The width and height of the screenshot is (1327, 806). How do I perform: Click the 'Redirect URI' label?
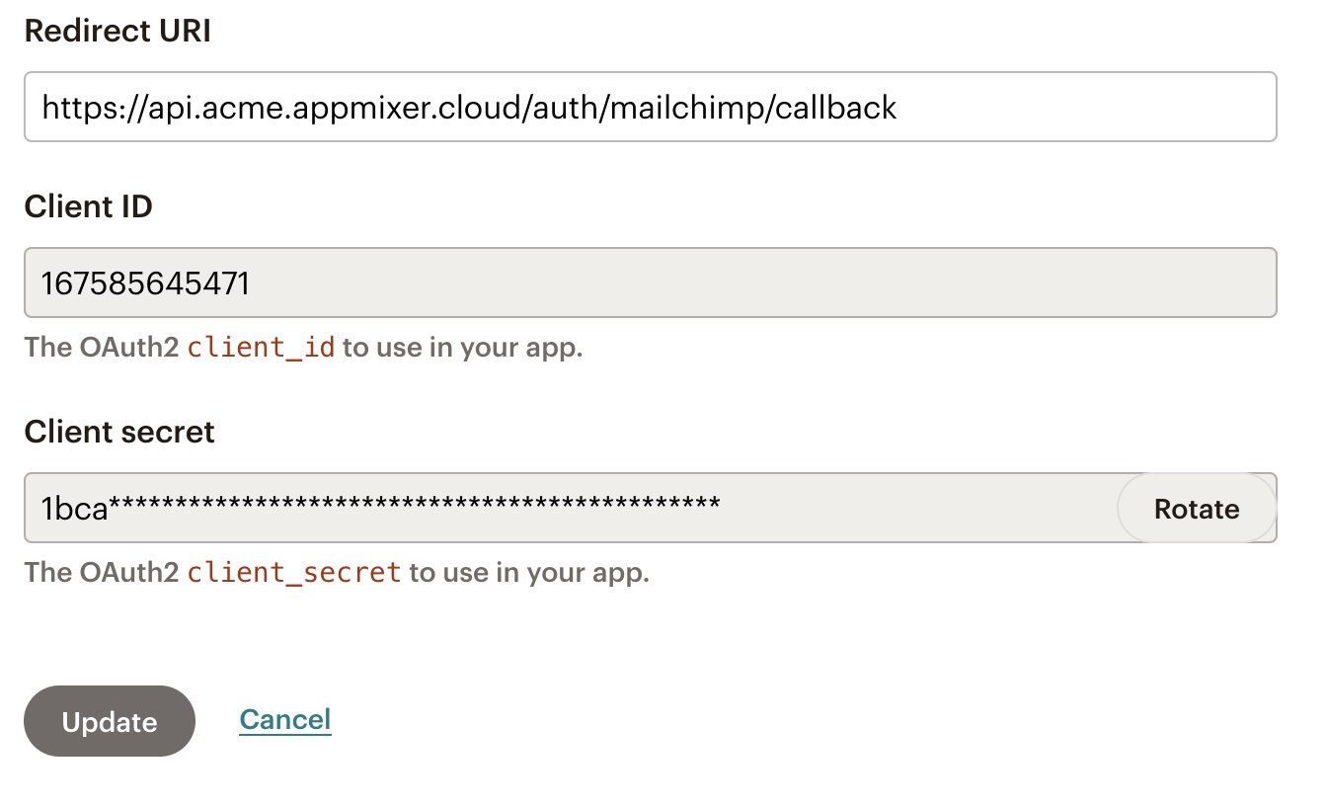pyautogui.click(x=117, y=31)
